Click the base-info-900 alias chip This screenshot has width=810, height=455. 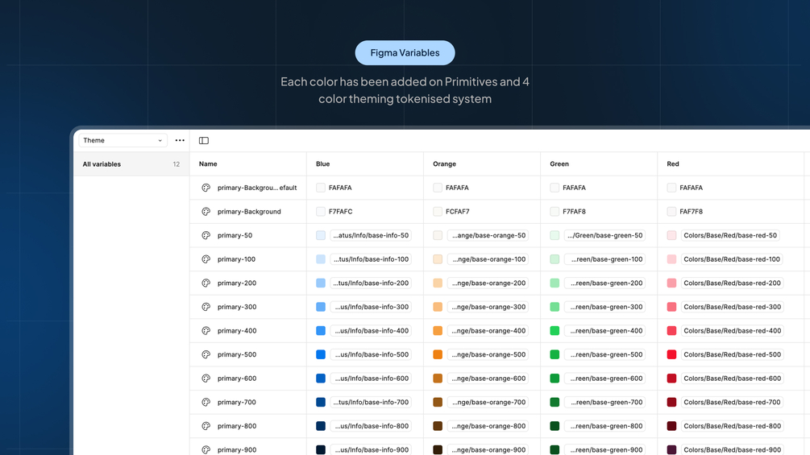371,450
